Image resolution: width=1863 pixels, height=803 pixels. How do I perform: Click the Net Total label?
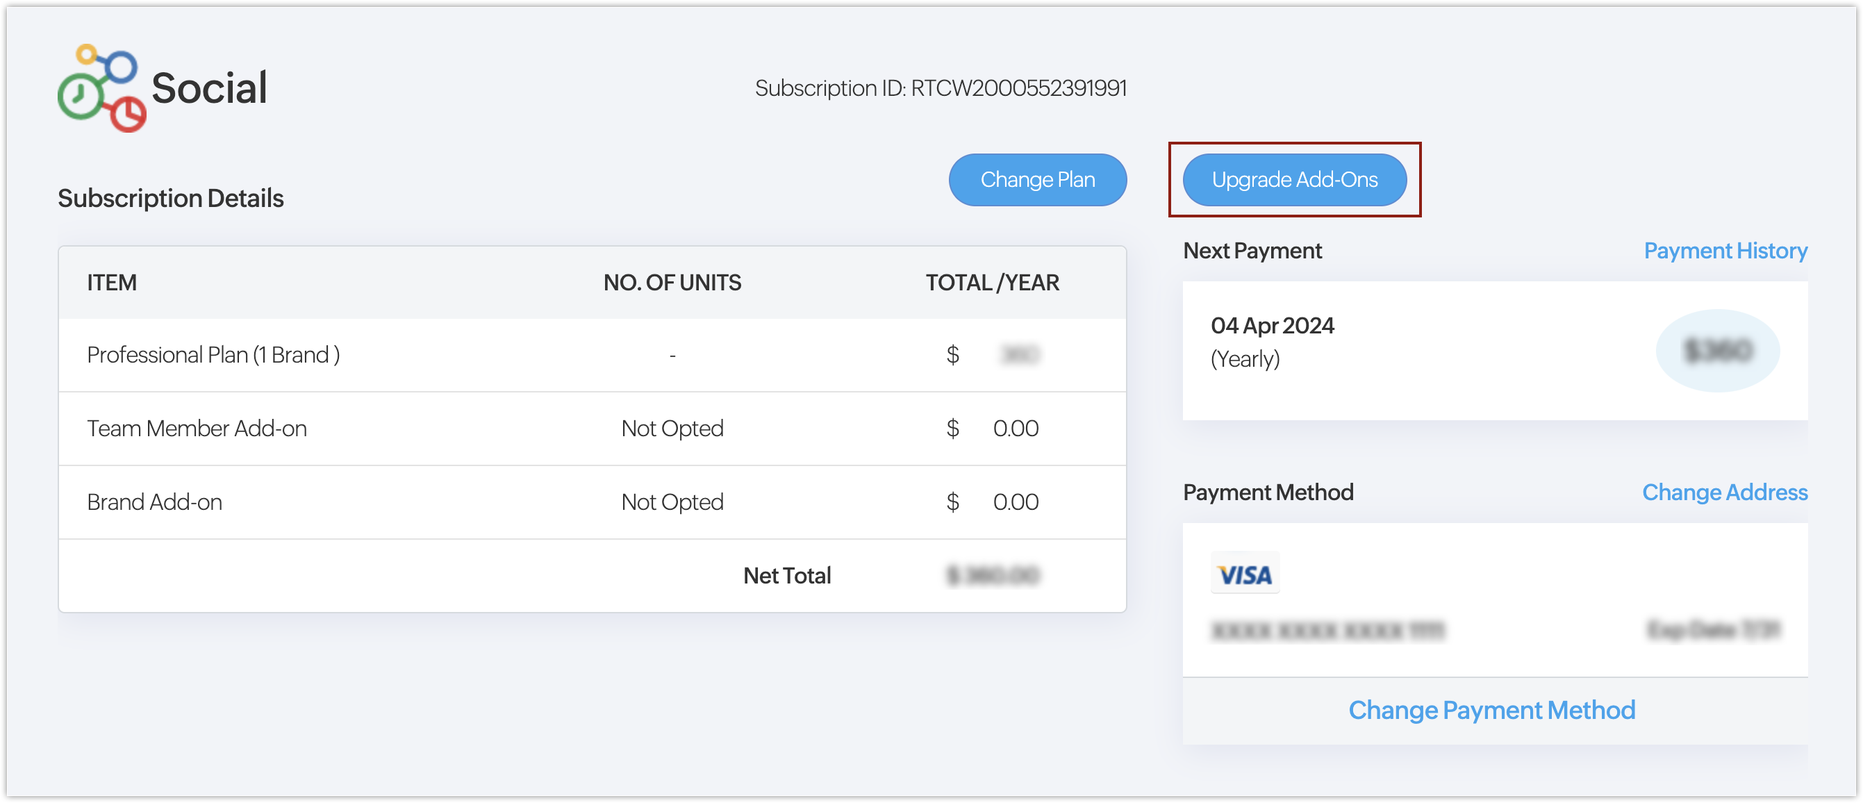[787, 576]
